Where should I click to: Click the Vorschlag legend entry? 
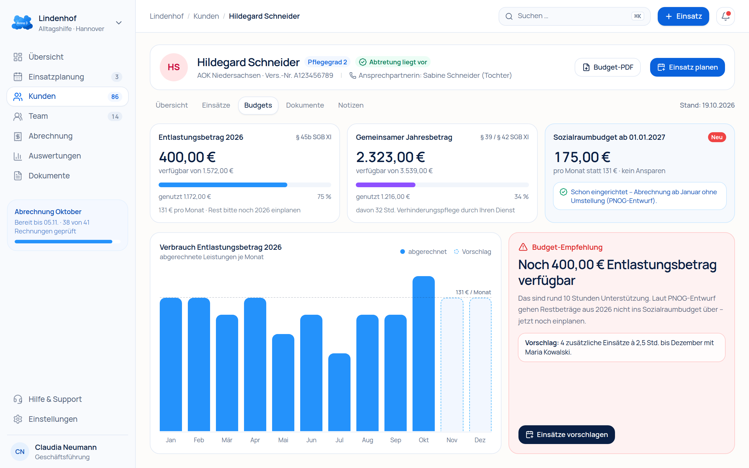472,252
